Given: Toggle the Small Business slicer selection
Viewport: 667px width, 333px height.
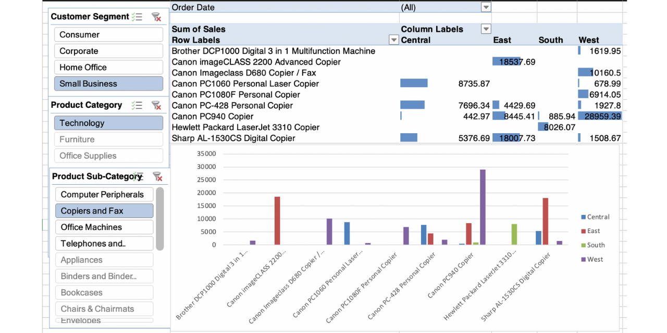Looking at the screenshot, I should coord(108,83).
